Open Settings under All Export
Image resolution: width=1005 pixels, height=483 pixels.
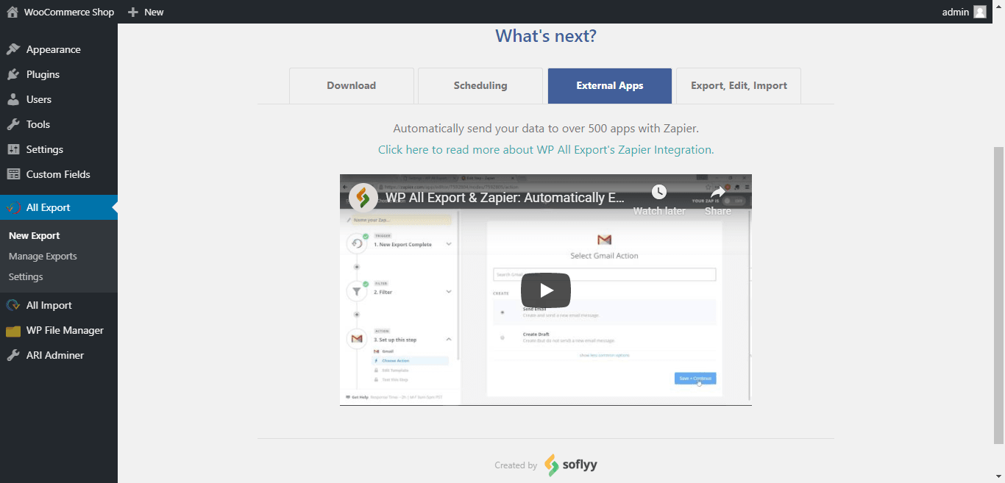pos(26,277)
